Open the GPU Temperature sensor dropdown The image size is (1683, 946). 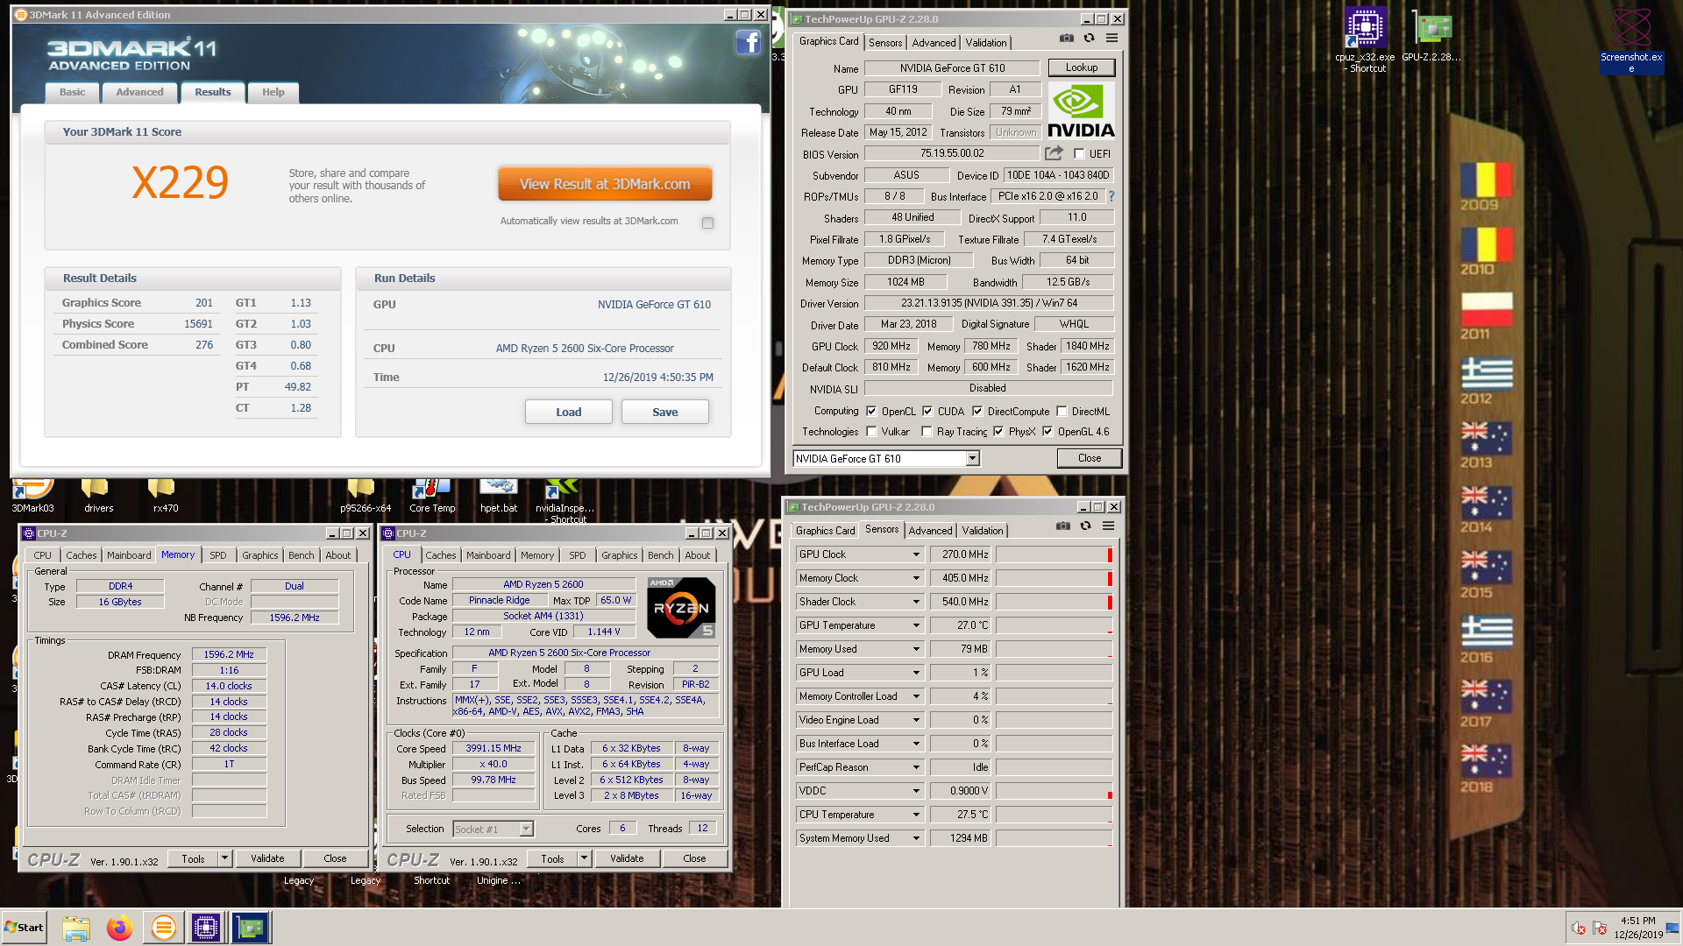click(x=916, y=625)
